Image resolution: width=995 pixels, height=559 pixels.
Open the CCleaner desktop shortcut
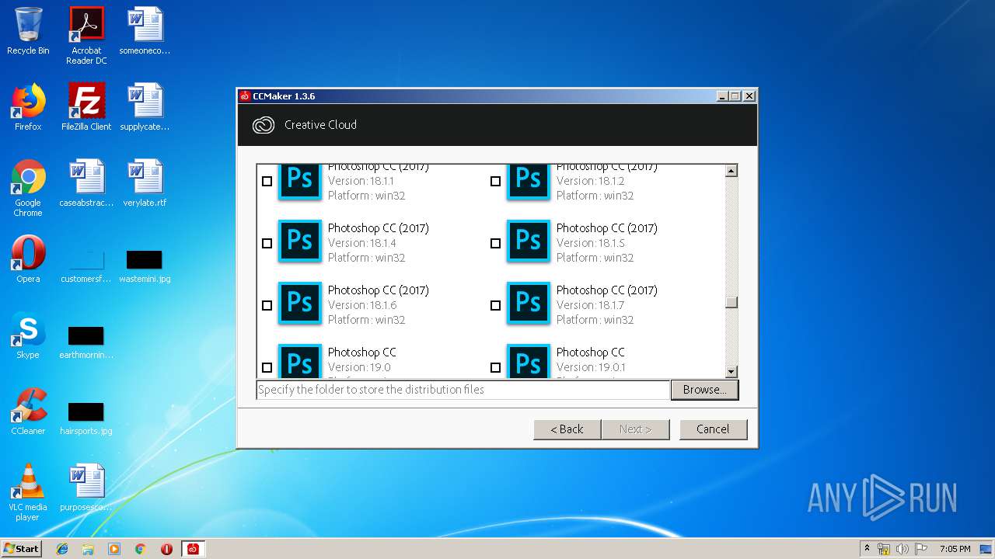28,411
